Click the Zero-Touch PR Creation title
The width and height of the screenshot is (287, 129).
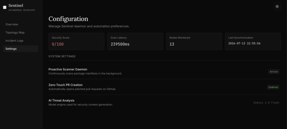click(x=66, y=85)
